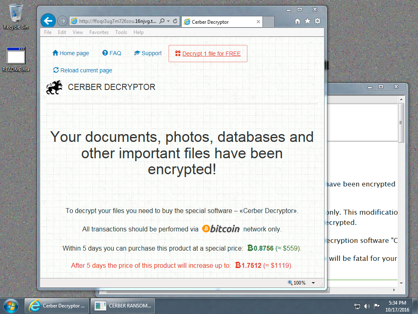The height and width of the screenshot is (314, 418).
Task: Open the Favorites menu
Action: point(99,32)
